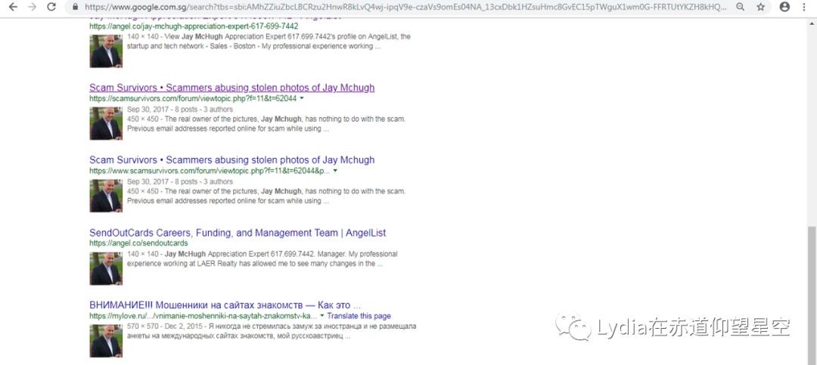Click the padlock site security icon
This screenshot has height=365, width=817.
pyautogui.click(x=76, y=7)
